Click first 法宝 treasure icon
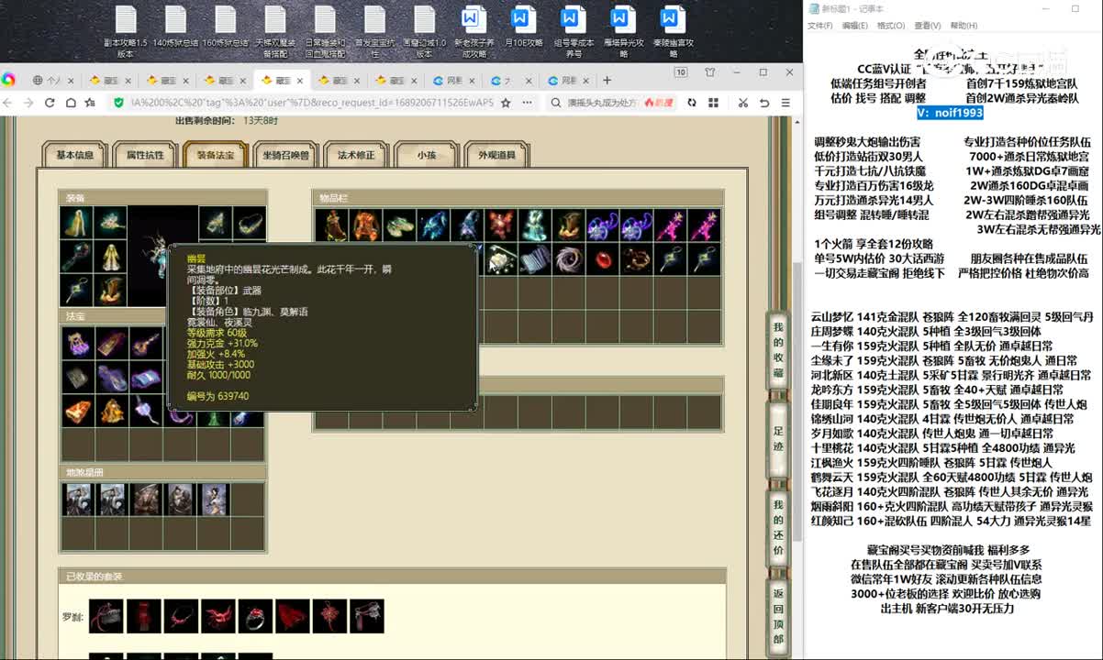The width and height of the screenshot is (1103, 660). (x=78, y=343)
